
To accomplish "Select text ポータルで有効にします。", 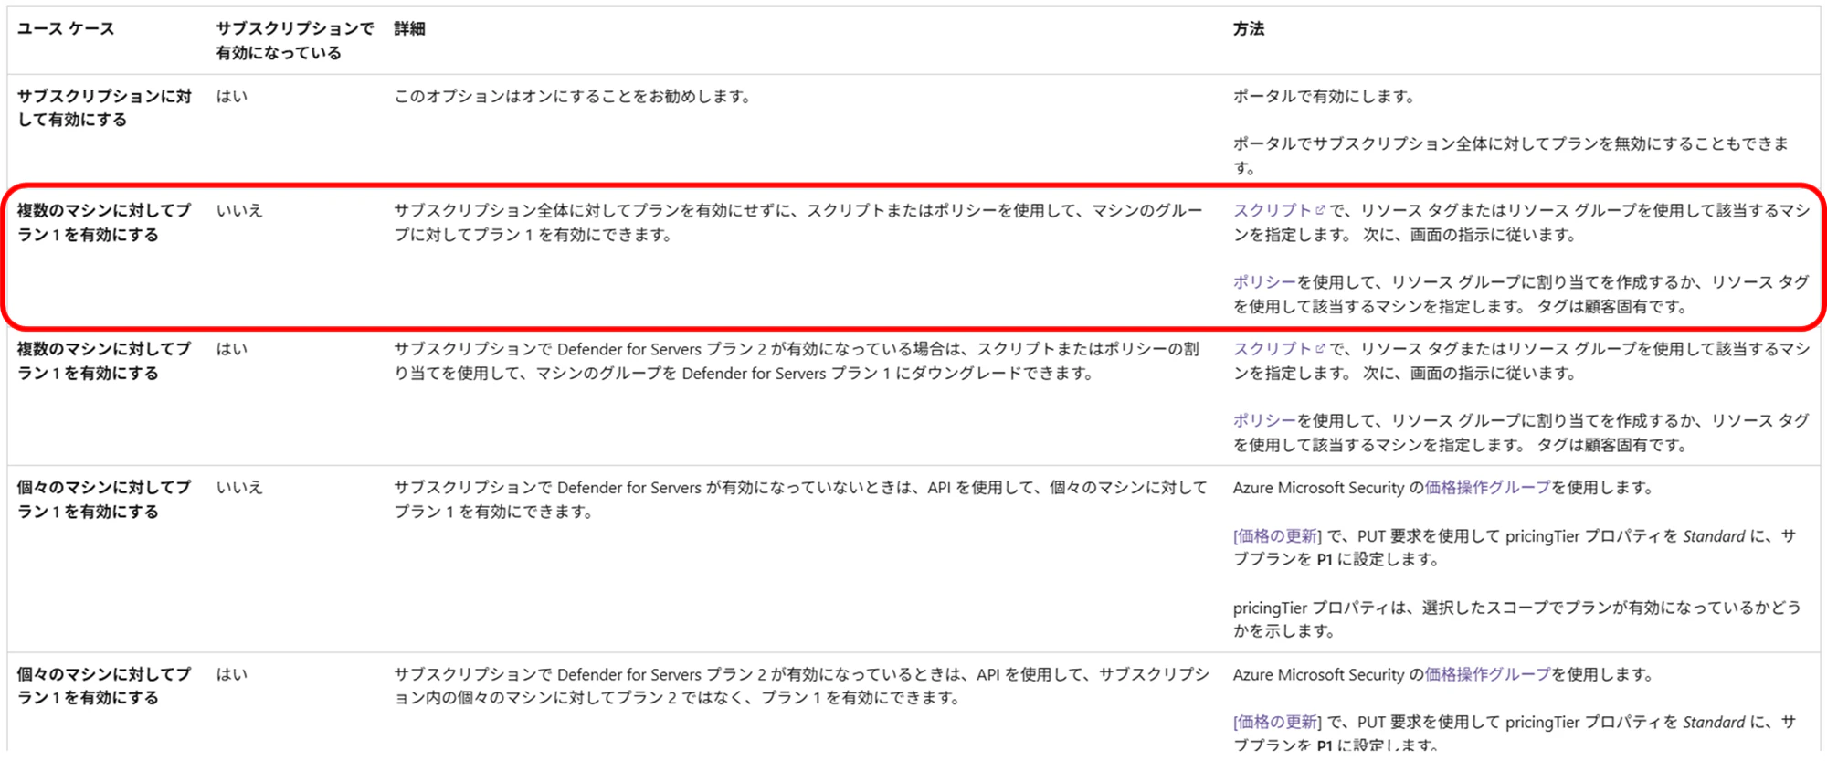I will (x=1325, y=96).
